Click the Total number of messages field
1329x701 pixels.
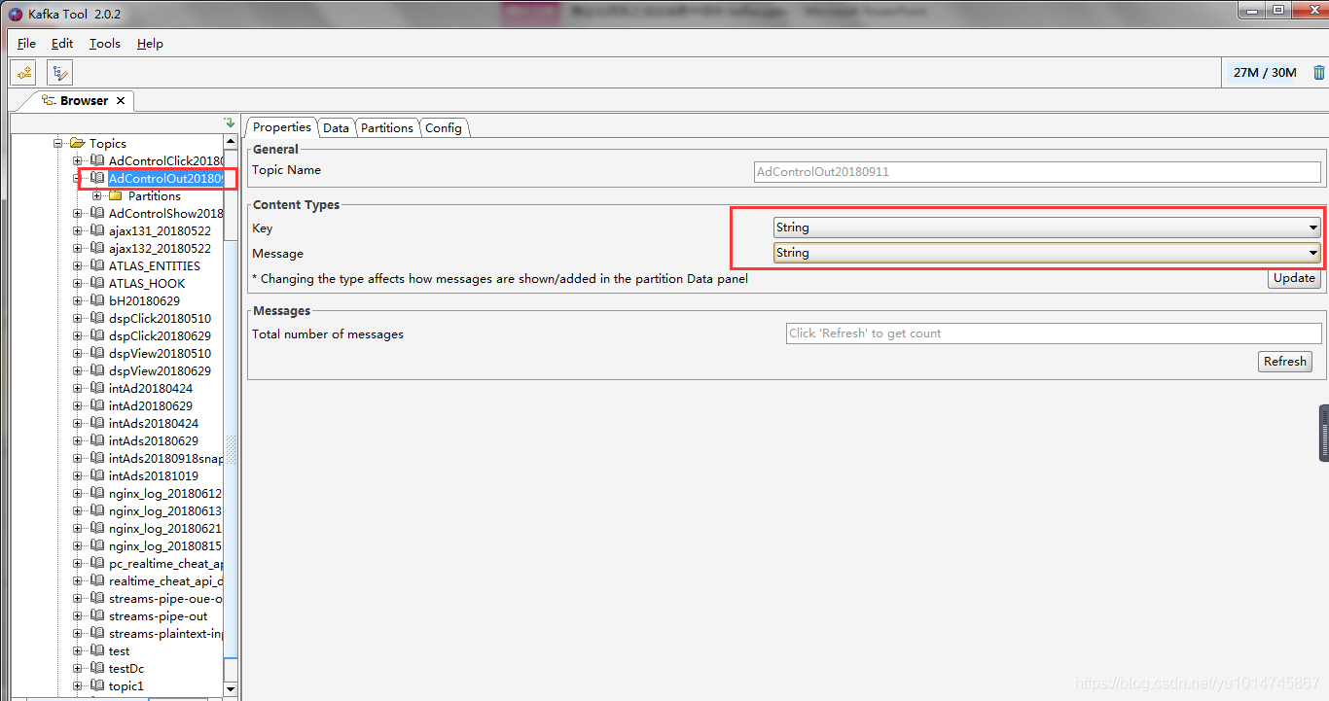(x=1054, y=333)
